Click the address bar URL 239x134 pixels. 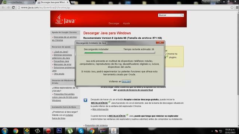point(46,7)
